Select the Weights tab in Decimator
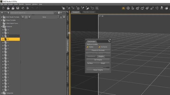Screen dimensions: 170x95 coord(101,56)
